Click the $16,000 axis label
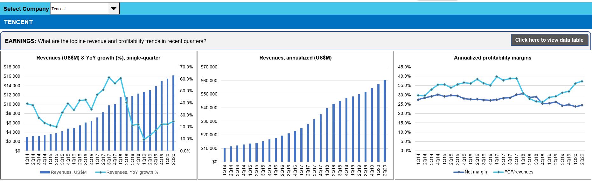This screenshot has height=190, width=592. (x=12, y=76)
